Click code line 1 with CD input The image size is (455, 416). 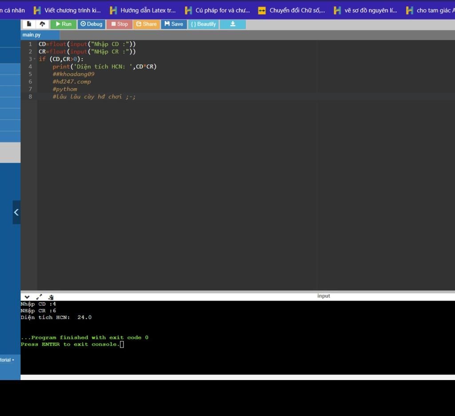coord(87,44)
